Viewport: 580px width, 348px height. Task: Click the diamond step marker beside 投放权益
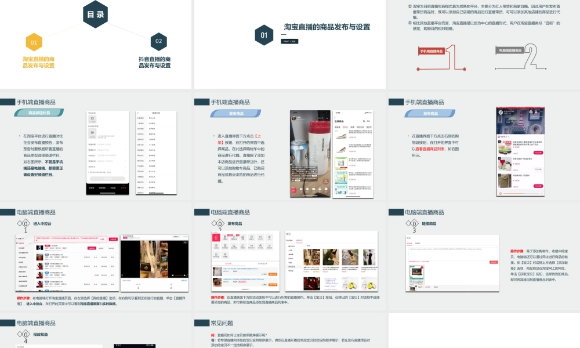pyautogui.click(x=25, y=335)
